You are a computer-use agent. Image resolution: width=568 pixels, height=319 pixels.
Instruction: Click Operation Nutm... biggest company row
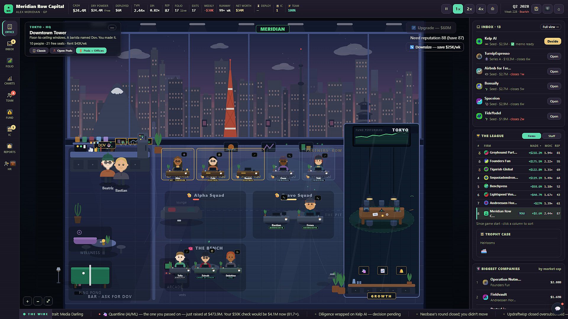(x=519, y=282)
